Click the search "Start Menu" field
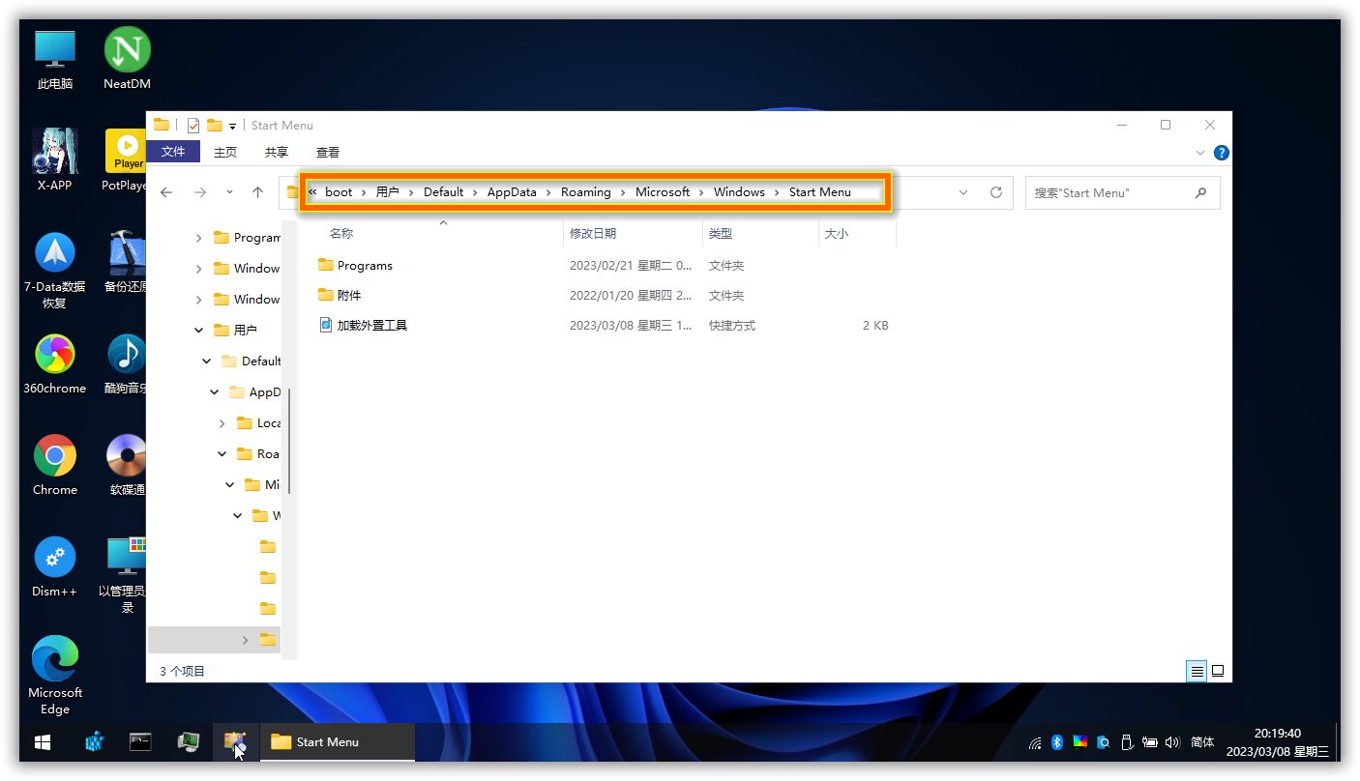1360x781 pixels. tap(1122, 192)
